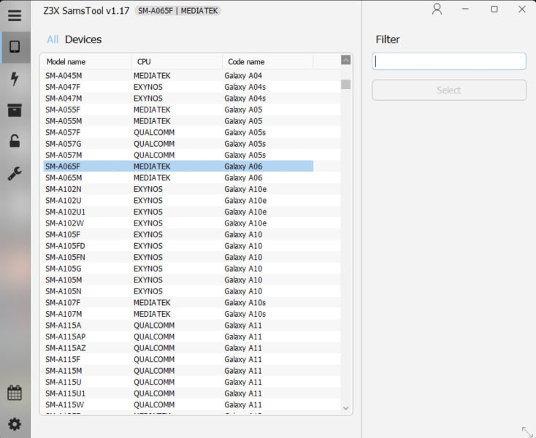Open the hamburger menu

coord(15,15)
